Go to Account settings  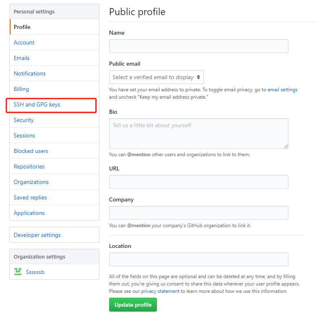(24, 43)
